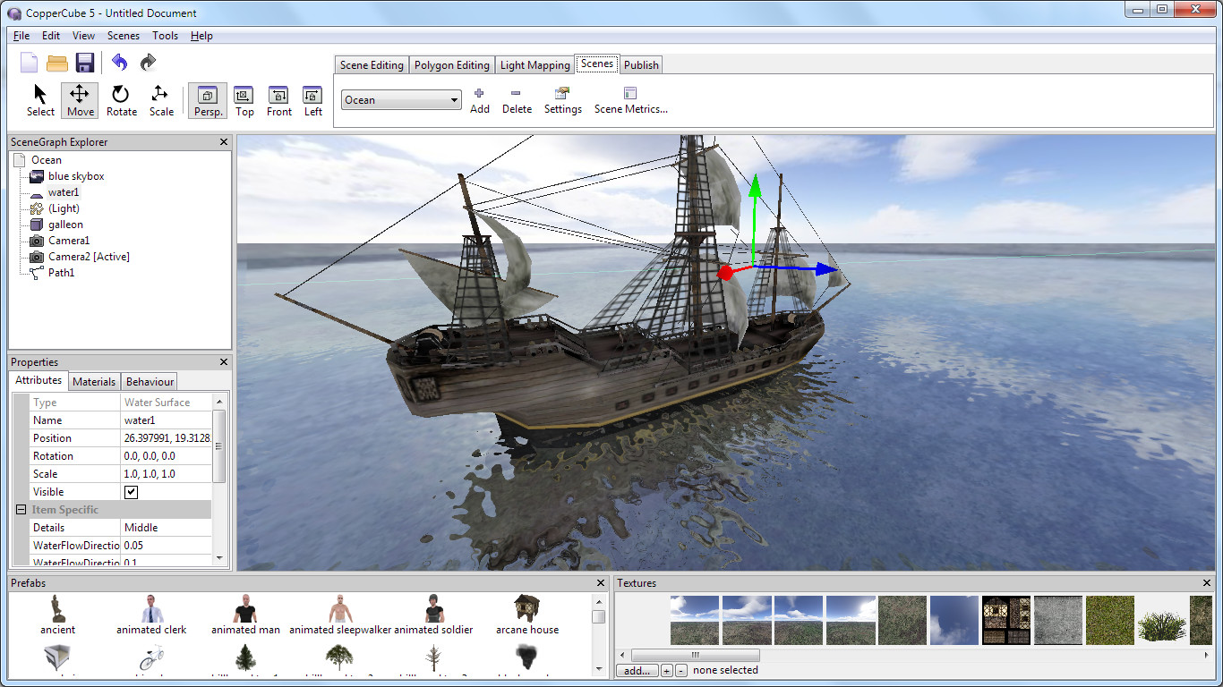Activate the Rotate tool
Screen dimensions: 1223x687
pyautogui.click(x=121, y=100)
